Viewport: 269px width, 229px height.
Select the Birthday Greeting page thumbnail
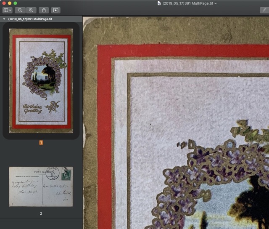click(41, 81)
